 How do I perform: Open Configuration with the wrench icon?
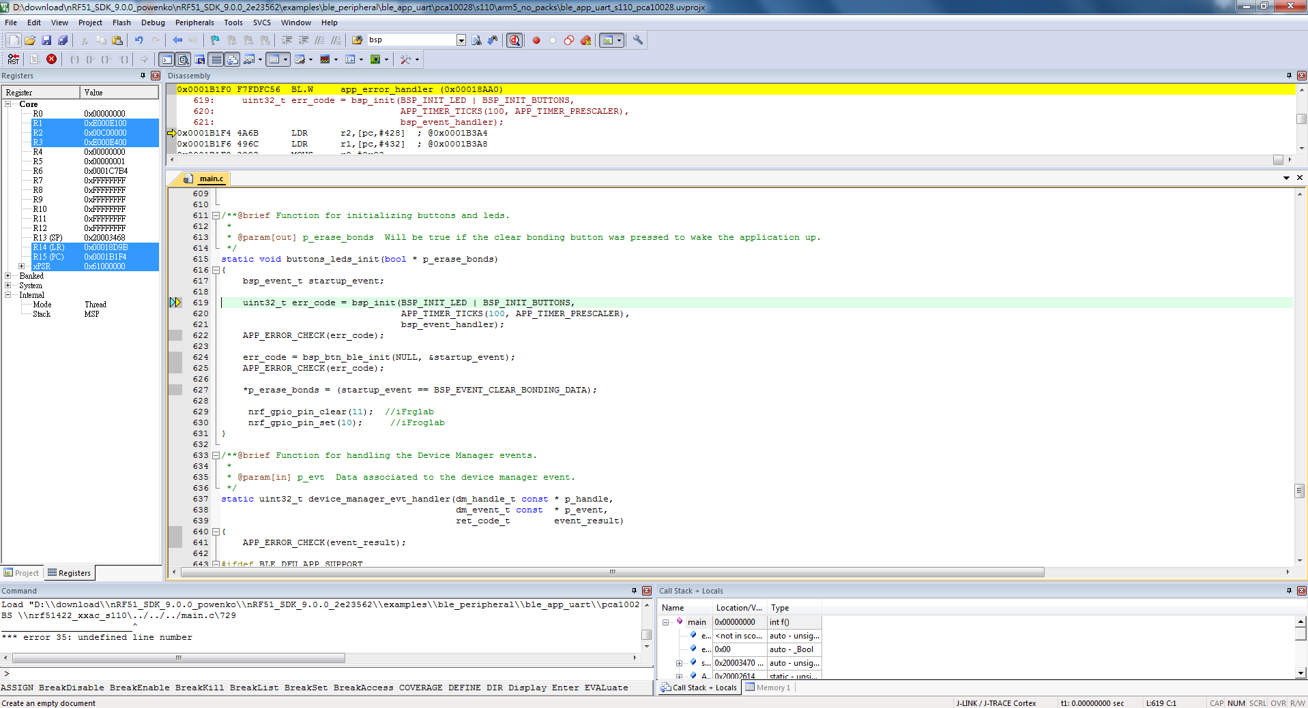point(638,40)
